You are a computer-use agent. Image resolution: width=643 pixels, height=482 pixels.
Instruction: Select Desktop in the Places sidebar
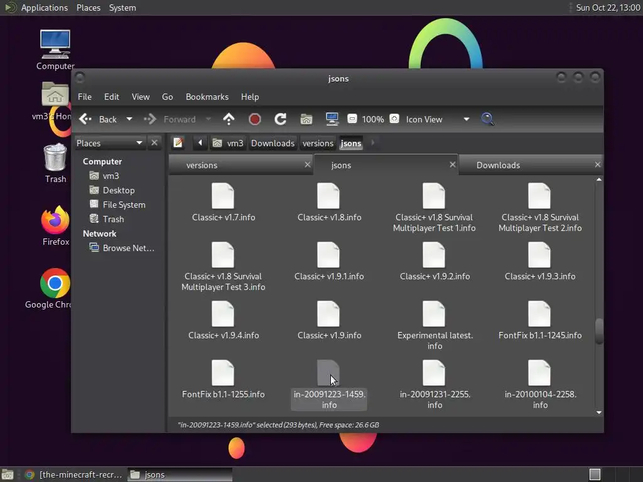[112, 190]
